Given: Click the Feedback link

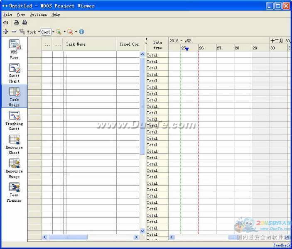Looking at the screenshot, I should coord(282,245).
